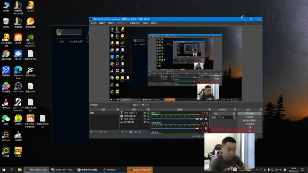This screenshot has height=173, width=308.
Task: Click the 滤镜 filters button above Scenes
Action: click(x=146, y=105)
